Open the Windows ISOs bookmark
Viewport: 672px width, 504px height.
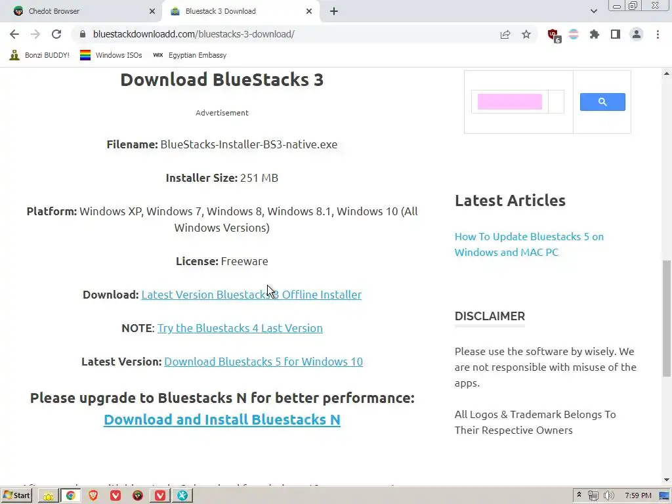point(110,55)
